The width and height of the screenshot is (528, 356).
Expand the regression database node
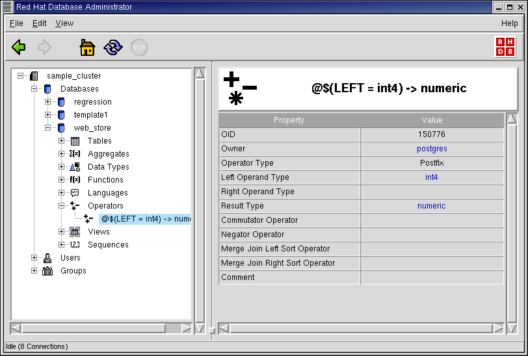[x=47, y=101]
